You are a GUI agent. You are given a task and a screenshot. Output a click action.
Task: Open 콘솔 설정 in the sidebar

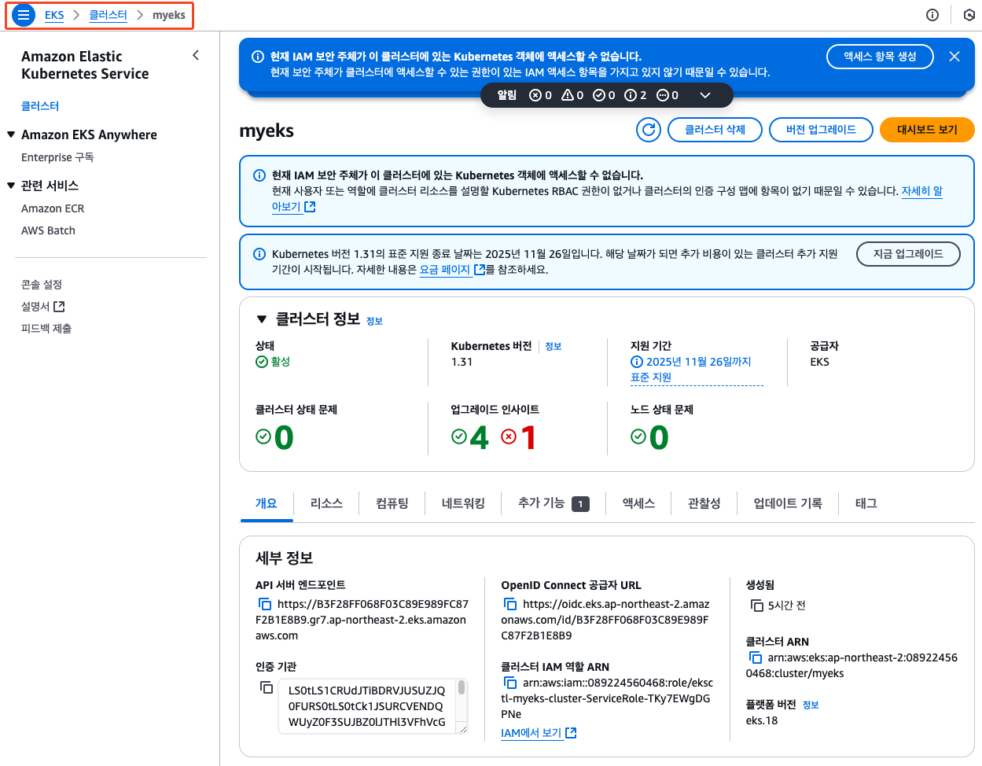[42, 285]
